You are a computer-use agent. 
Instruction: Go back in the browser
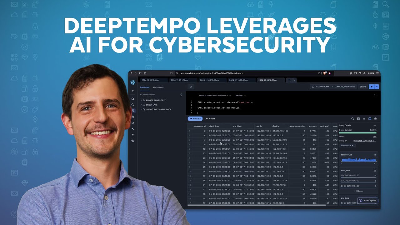click(x=132, y=73)
